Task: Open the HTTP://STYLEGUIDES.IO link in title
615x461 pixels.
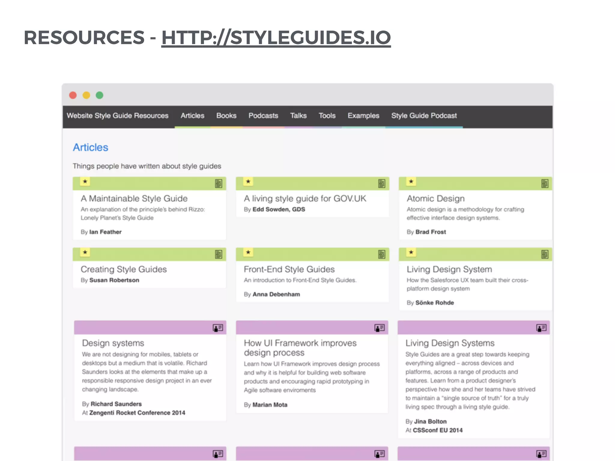Action: tap(276, 38)
